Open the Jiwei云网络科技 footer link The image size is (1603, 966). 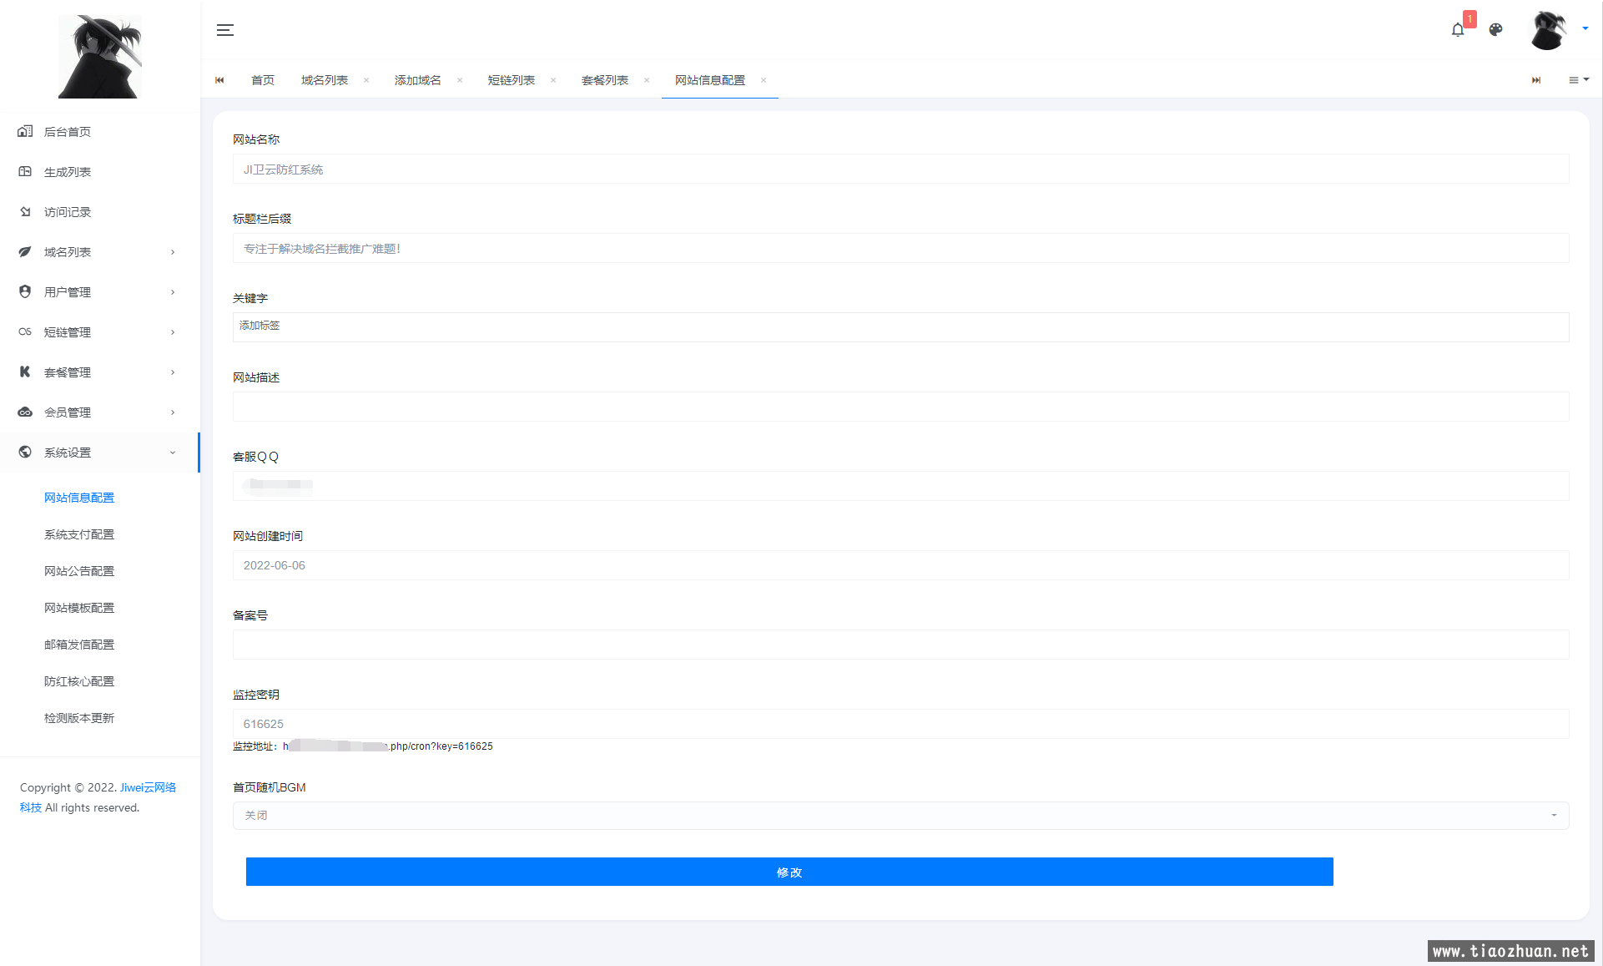pyautogui.click(x=147, y=787)
